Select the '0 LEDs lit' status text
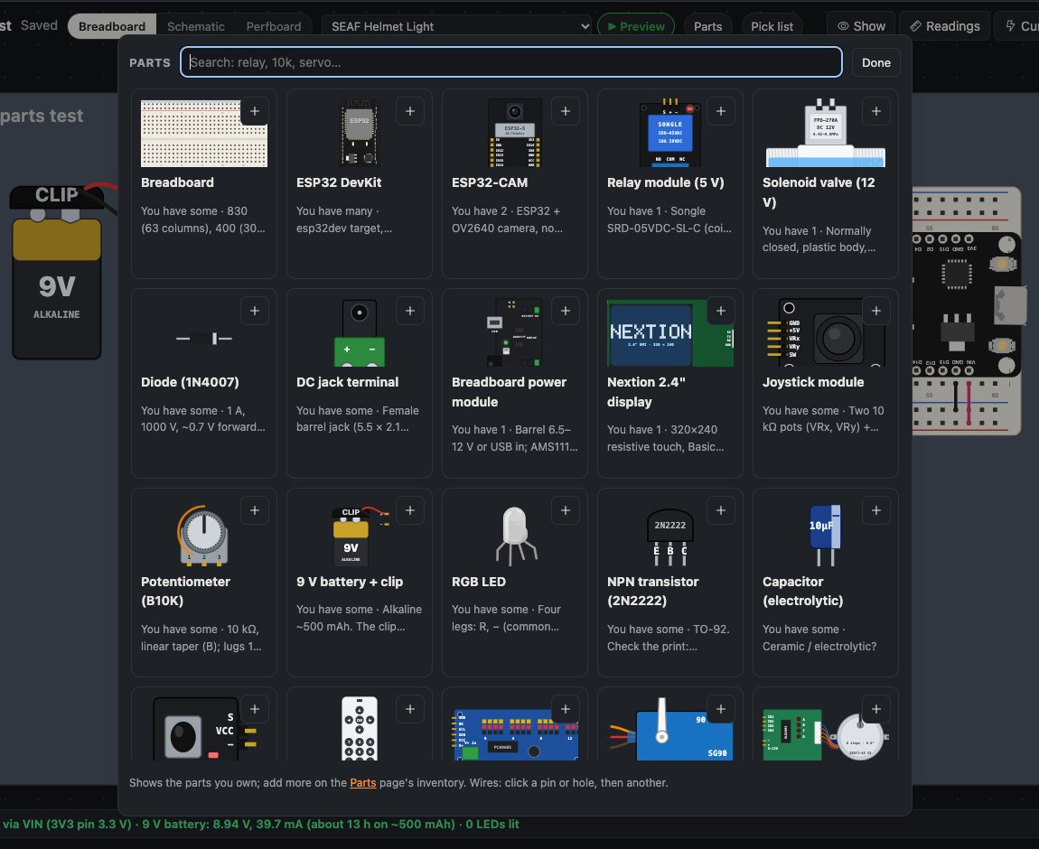This screenshot has width=1039, height=849. (492, 825)
